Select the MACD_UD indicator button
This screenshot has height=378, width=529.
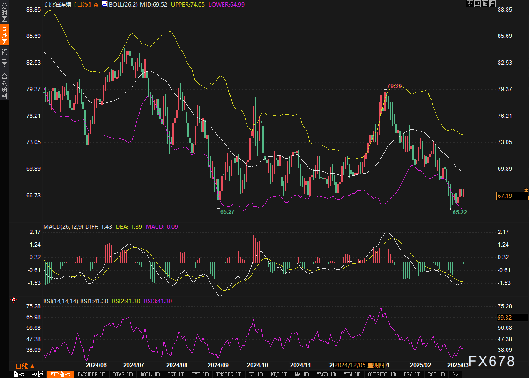(x=326, y=374)
